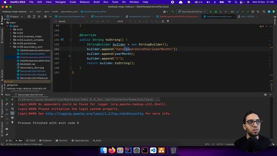Switch to part-r-00000 tab
Screen dimensions: 277x156
[x=247, y=16]
